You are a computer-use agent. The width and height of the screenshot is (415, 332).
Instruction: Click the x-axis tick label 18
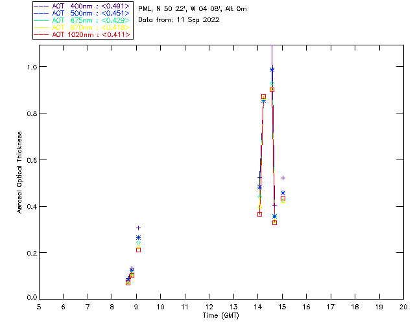pyautogui.click(x=355, y=307)
